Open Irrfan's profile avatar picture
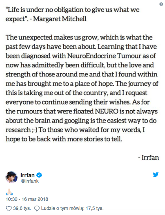165x215 pixels. coord(11,177)
